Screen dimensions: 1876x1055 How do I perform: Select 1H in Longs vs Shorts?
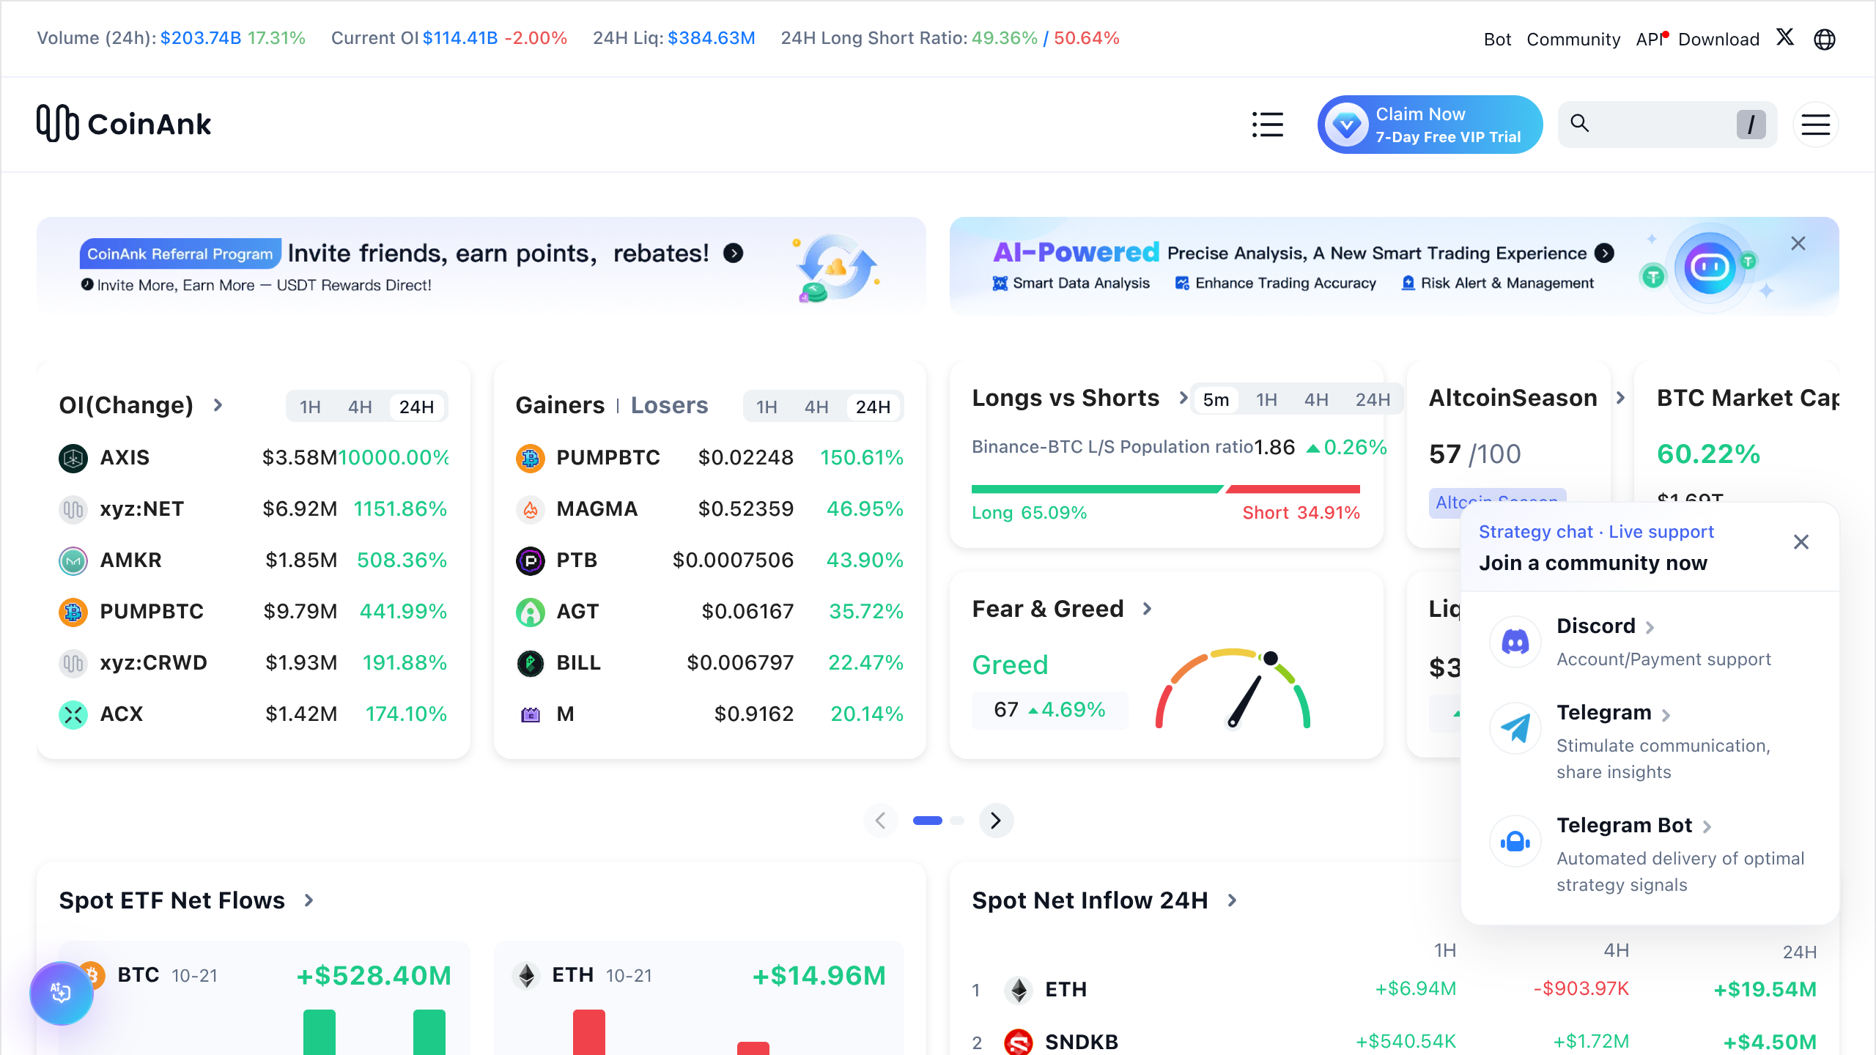pyautogui.click(x=1266, y=399)
